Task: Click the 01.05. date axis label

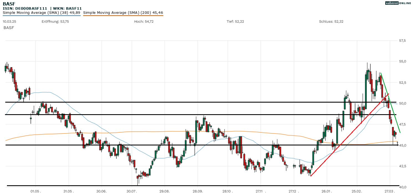Action: click(35, 191)
